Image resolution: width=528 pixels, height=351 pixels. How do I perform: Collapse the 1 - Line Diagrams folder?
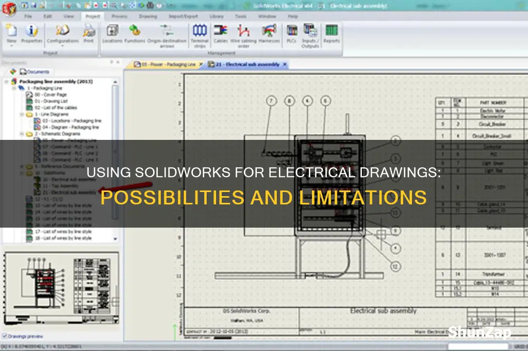[x=22, y=114]
